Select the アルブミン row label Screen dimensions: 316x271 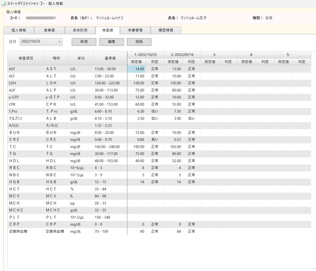click(26, 119)
